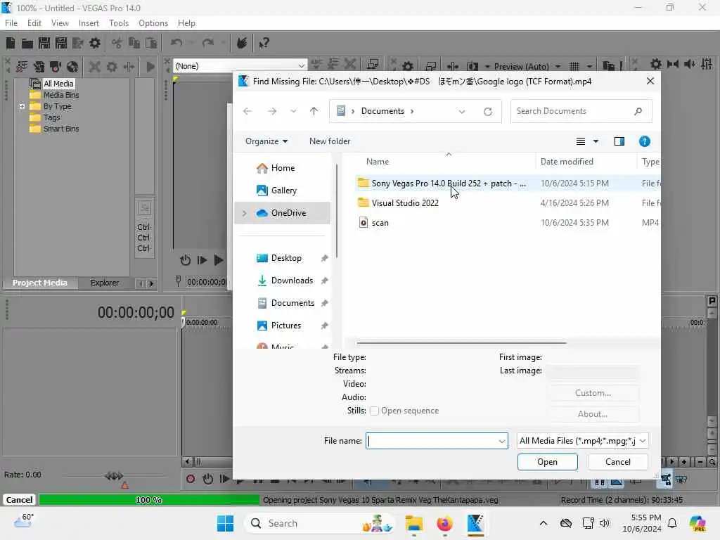The width and height of the screenshot is (720, 540).
Task: Click the green 100% progress bar
Action: click(x=149, y=500)
